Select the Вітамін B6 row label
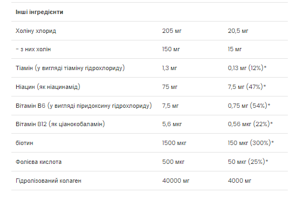297x200 pixels. pyautogui.click(x=84, y=106)
